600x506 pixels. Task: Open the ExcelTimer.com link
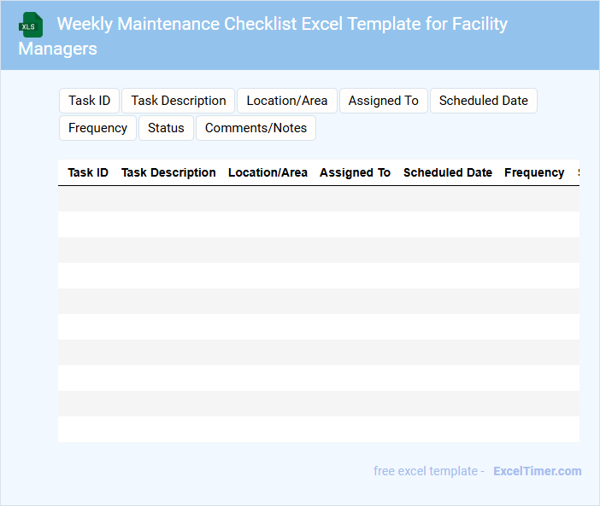coord(537,471)
